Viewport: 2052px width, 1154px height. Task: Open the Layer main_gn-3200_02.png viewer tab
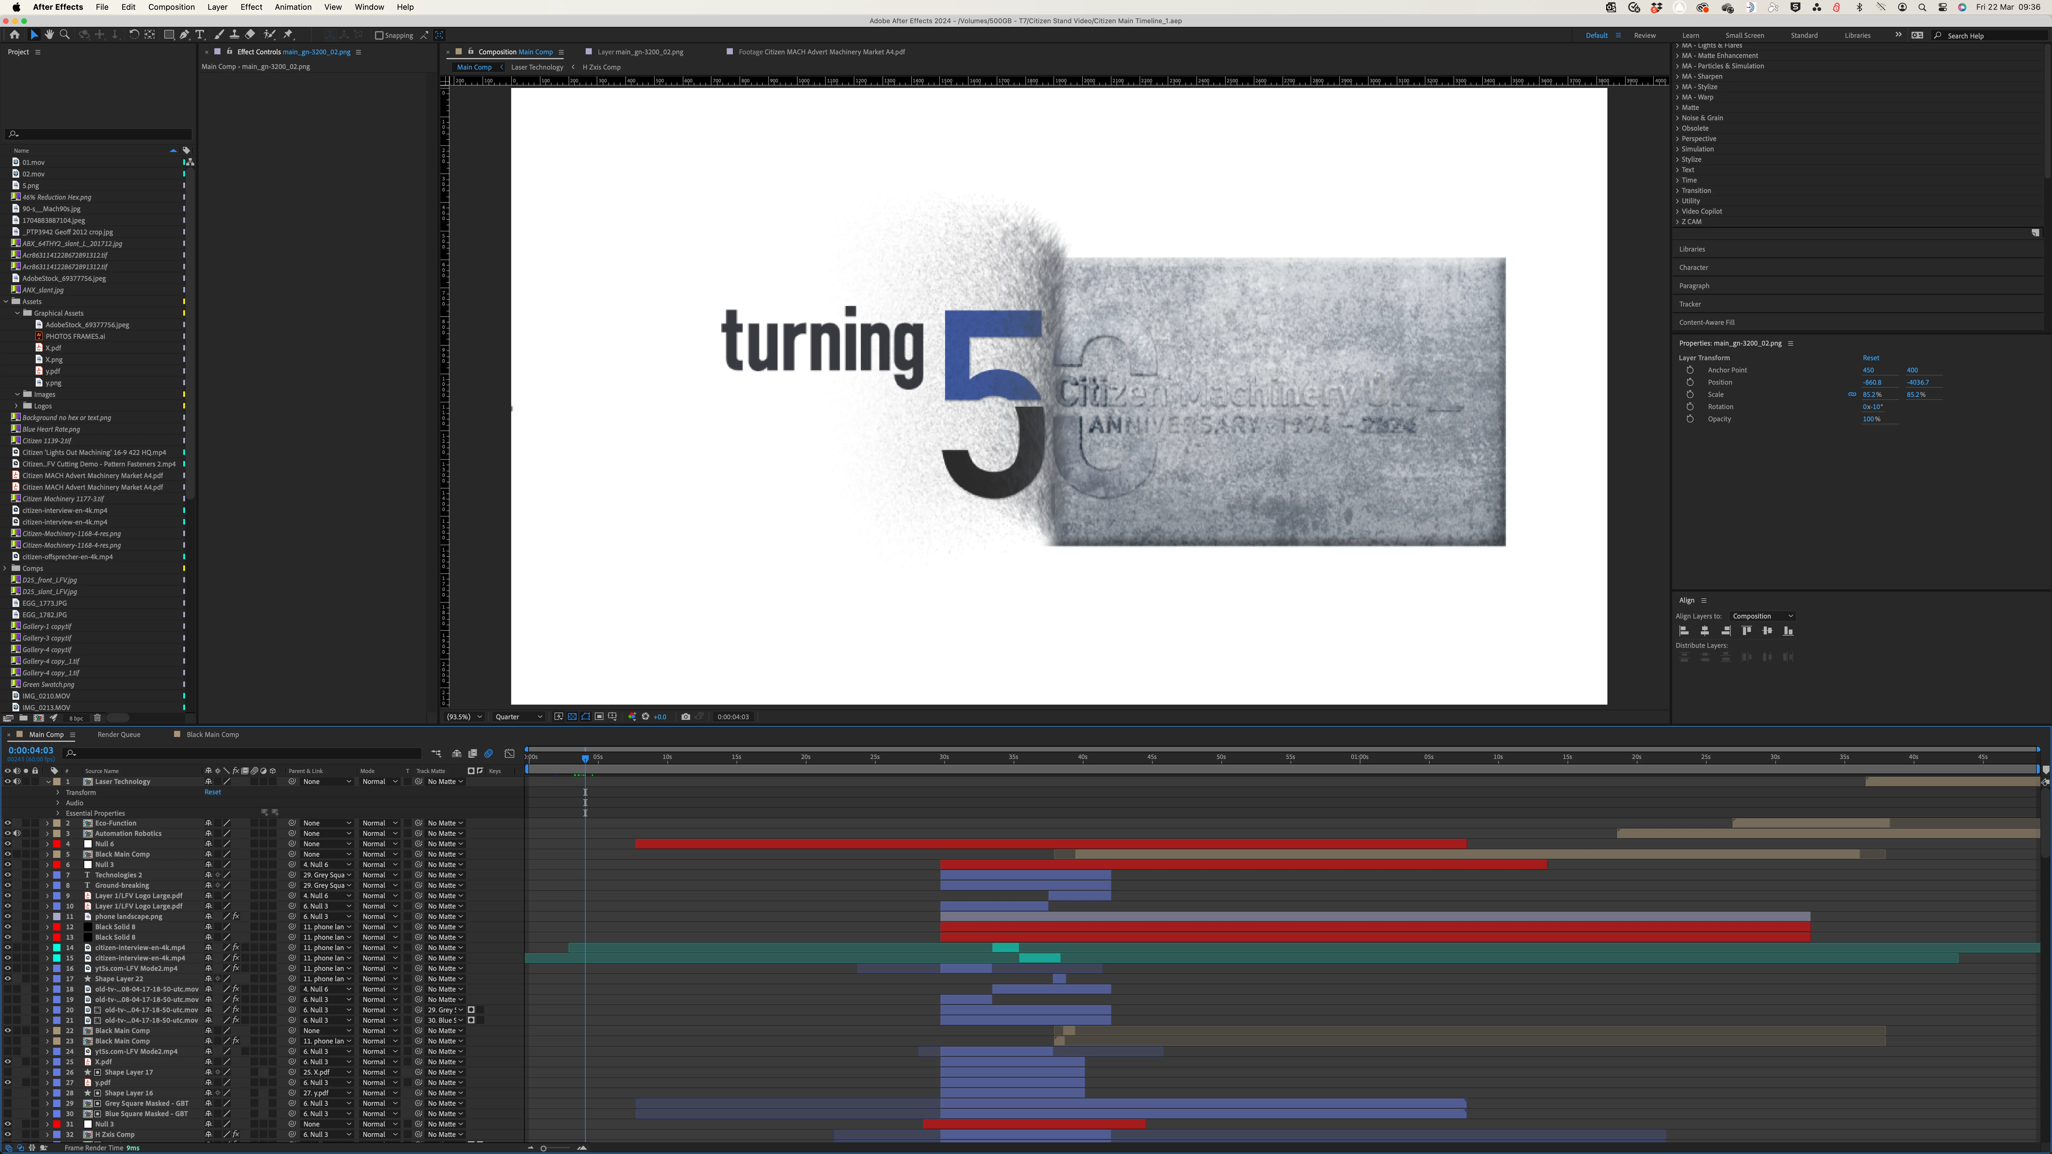coord(640,52)
